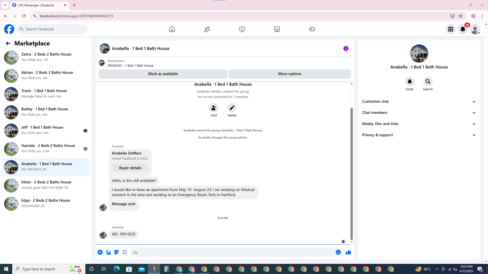488x274 pixels.
Task: Open the Friends icon in top navigation
Action: tap(207, 29)
